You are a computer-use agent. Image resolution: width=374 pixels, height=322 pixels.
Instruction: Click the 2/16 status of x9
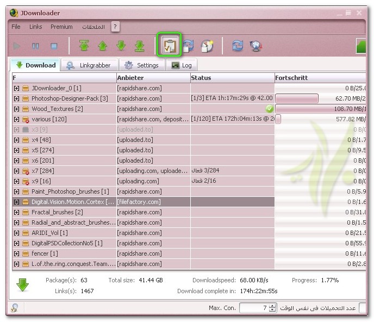204,181
